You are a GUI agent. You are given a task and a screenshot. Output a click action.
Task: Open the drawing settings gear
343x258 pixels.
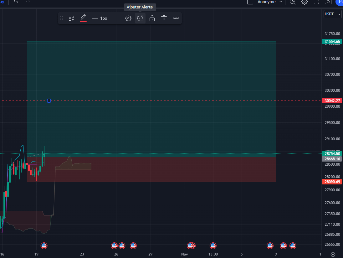[128, 18]
